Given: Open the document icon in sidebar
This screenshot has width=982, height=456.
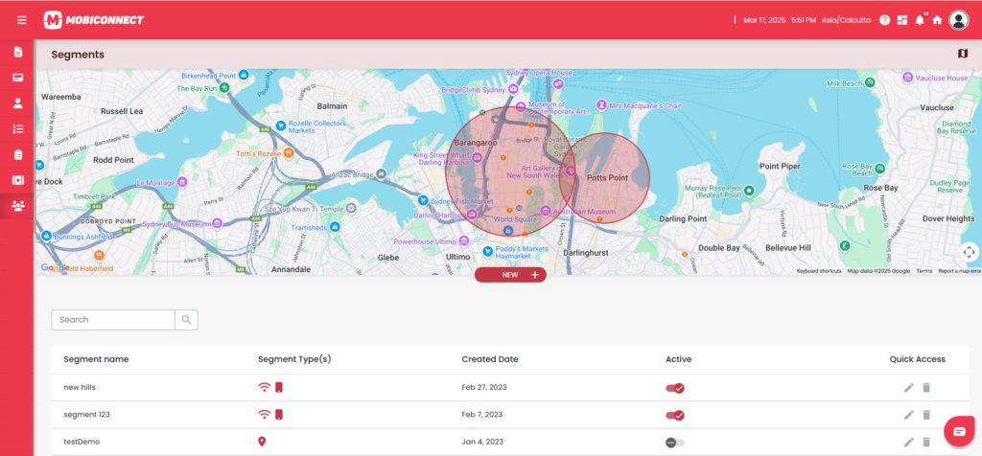Looking at the screenshot, I should pyautogui.click(x=18, y=52).
